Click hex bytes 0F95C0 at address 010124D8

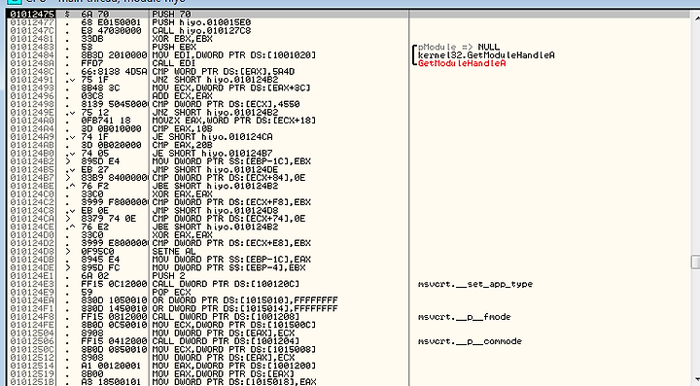(97, 251)
